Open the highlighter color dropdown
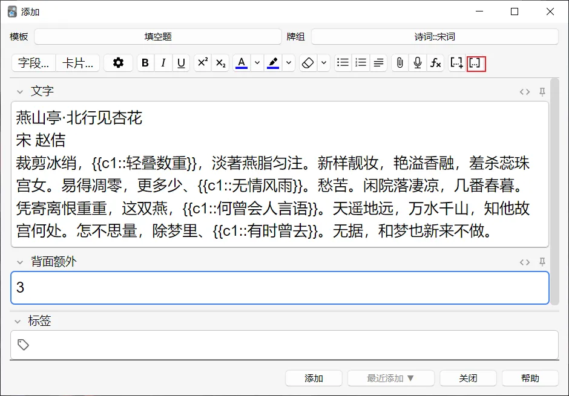The width and height of the screenshot is (569, 396). click(x=289, y=62)
